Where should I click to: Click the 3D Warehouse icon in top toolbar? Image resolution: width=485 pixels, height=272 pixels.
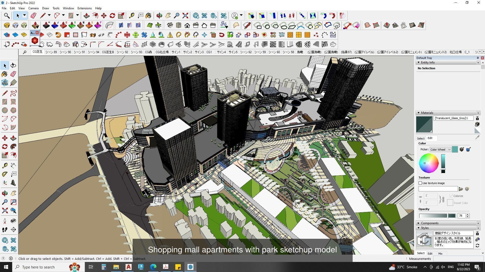click(196, 16)
